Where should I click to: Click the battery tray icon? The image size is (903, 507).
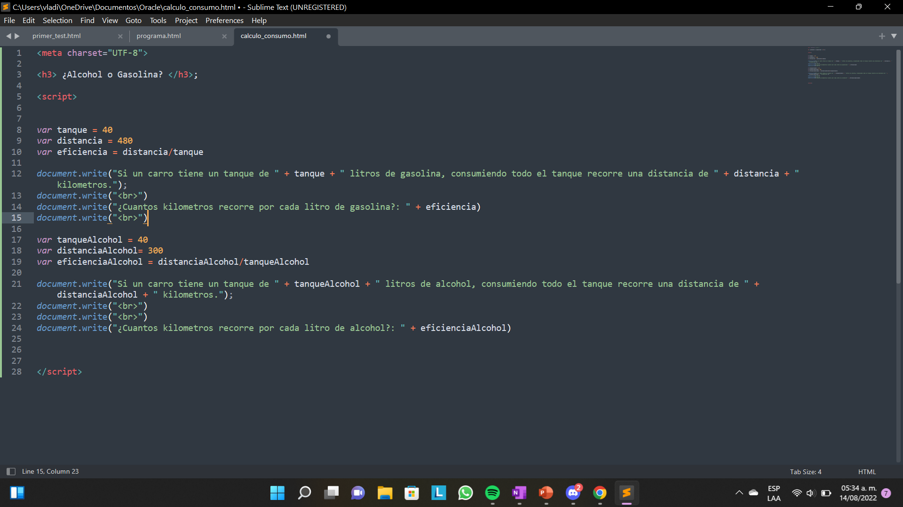click(x=826, y=493)
